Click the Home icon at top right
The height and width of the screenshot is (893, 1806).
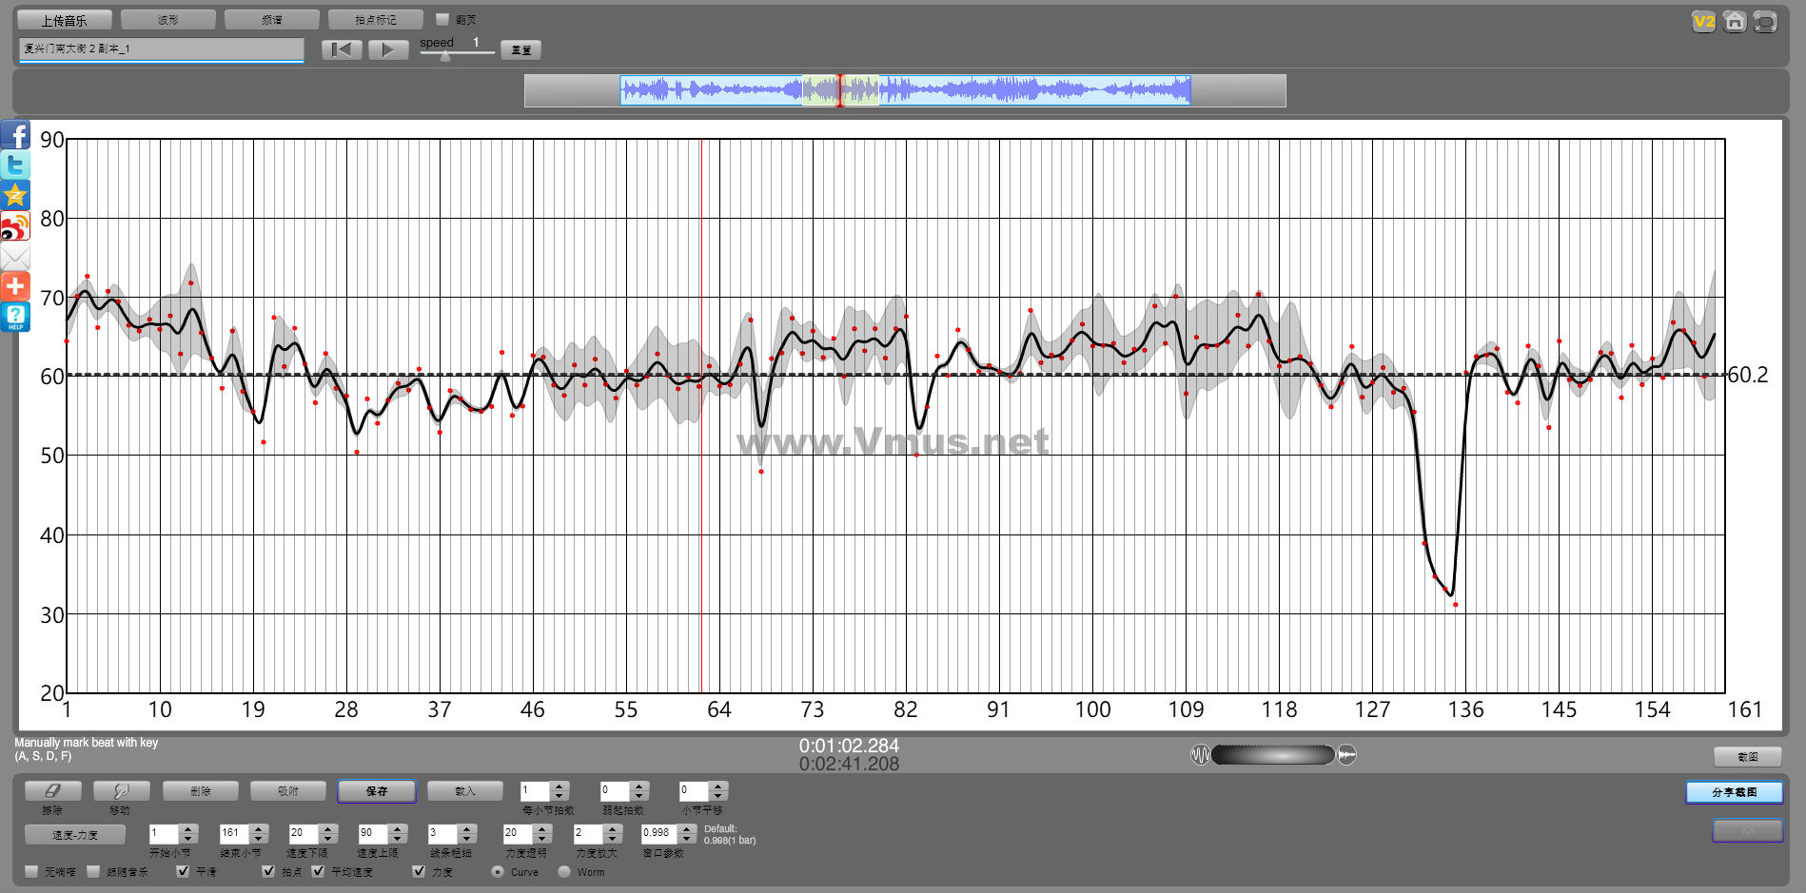pyautogui.click(x=1735, y=22)
